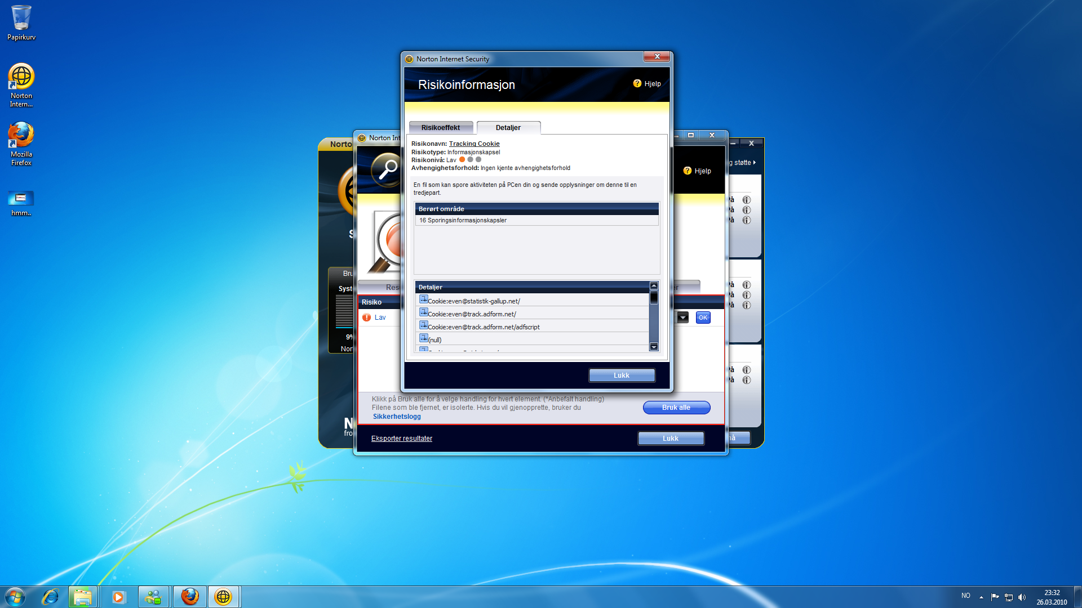This screenshot has width=1082, height=608.
Task: Click the Berørt område header
Action: point(536,209)
